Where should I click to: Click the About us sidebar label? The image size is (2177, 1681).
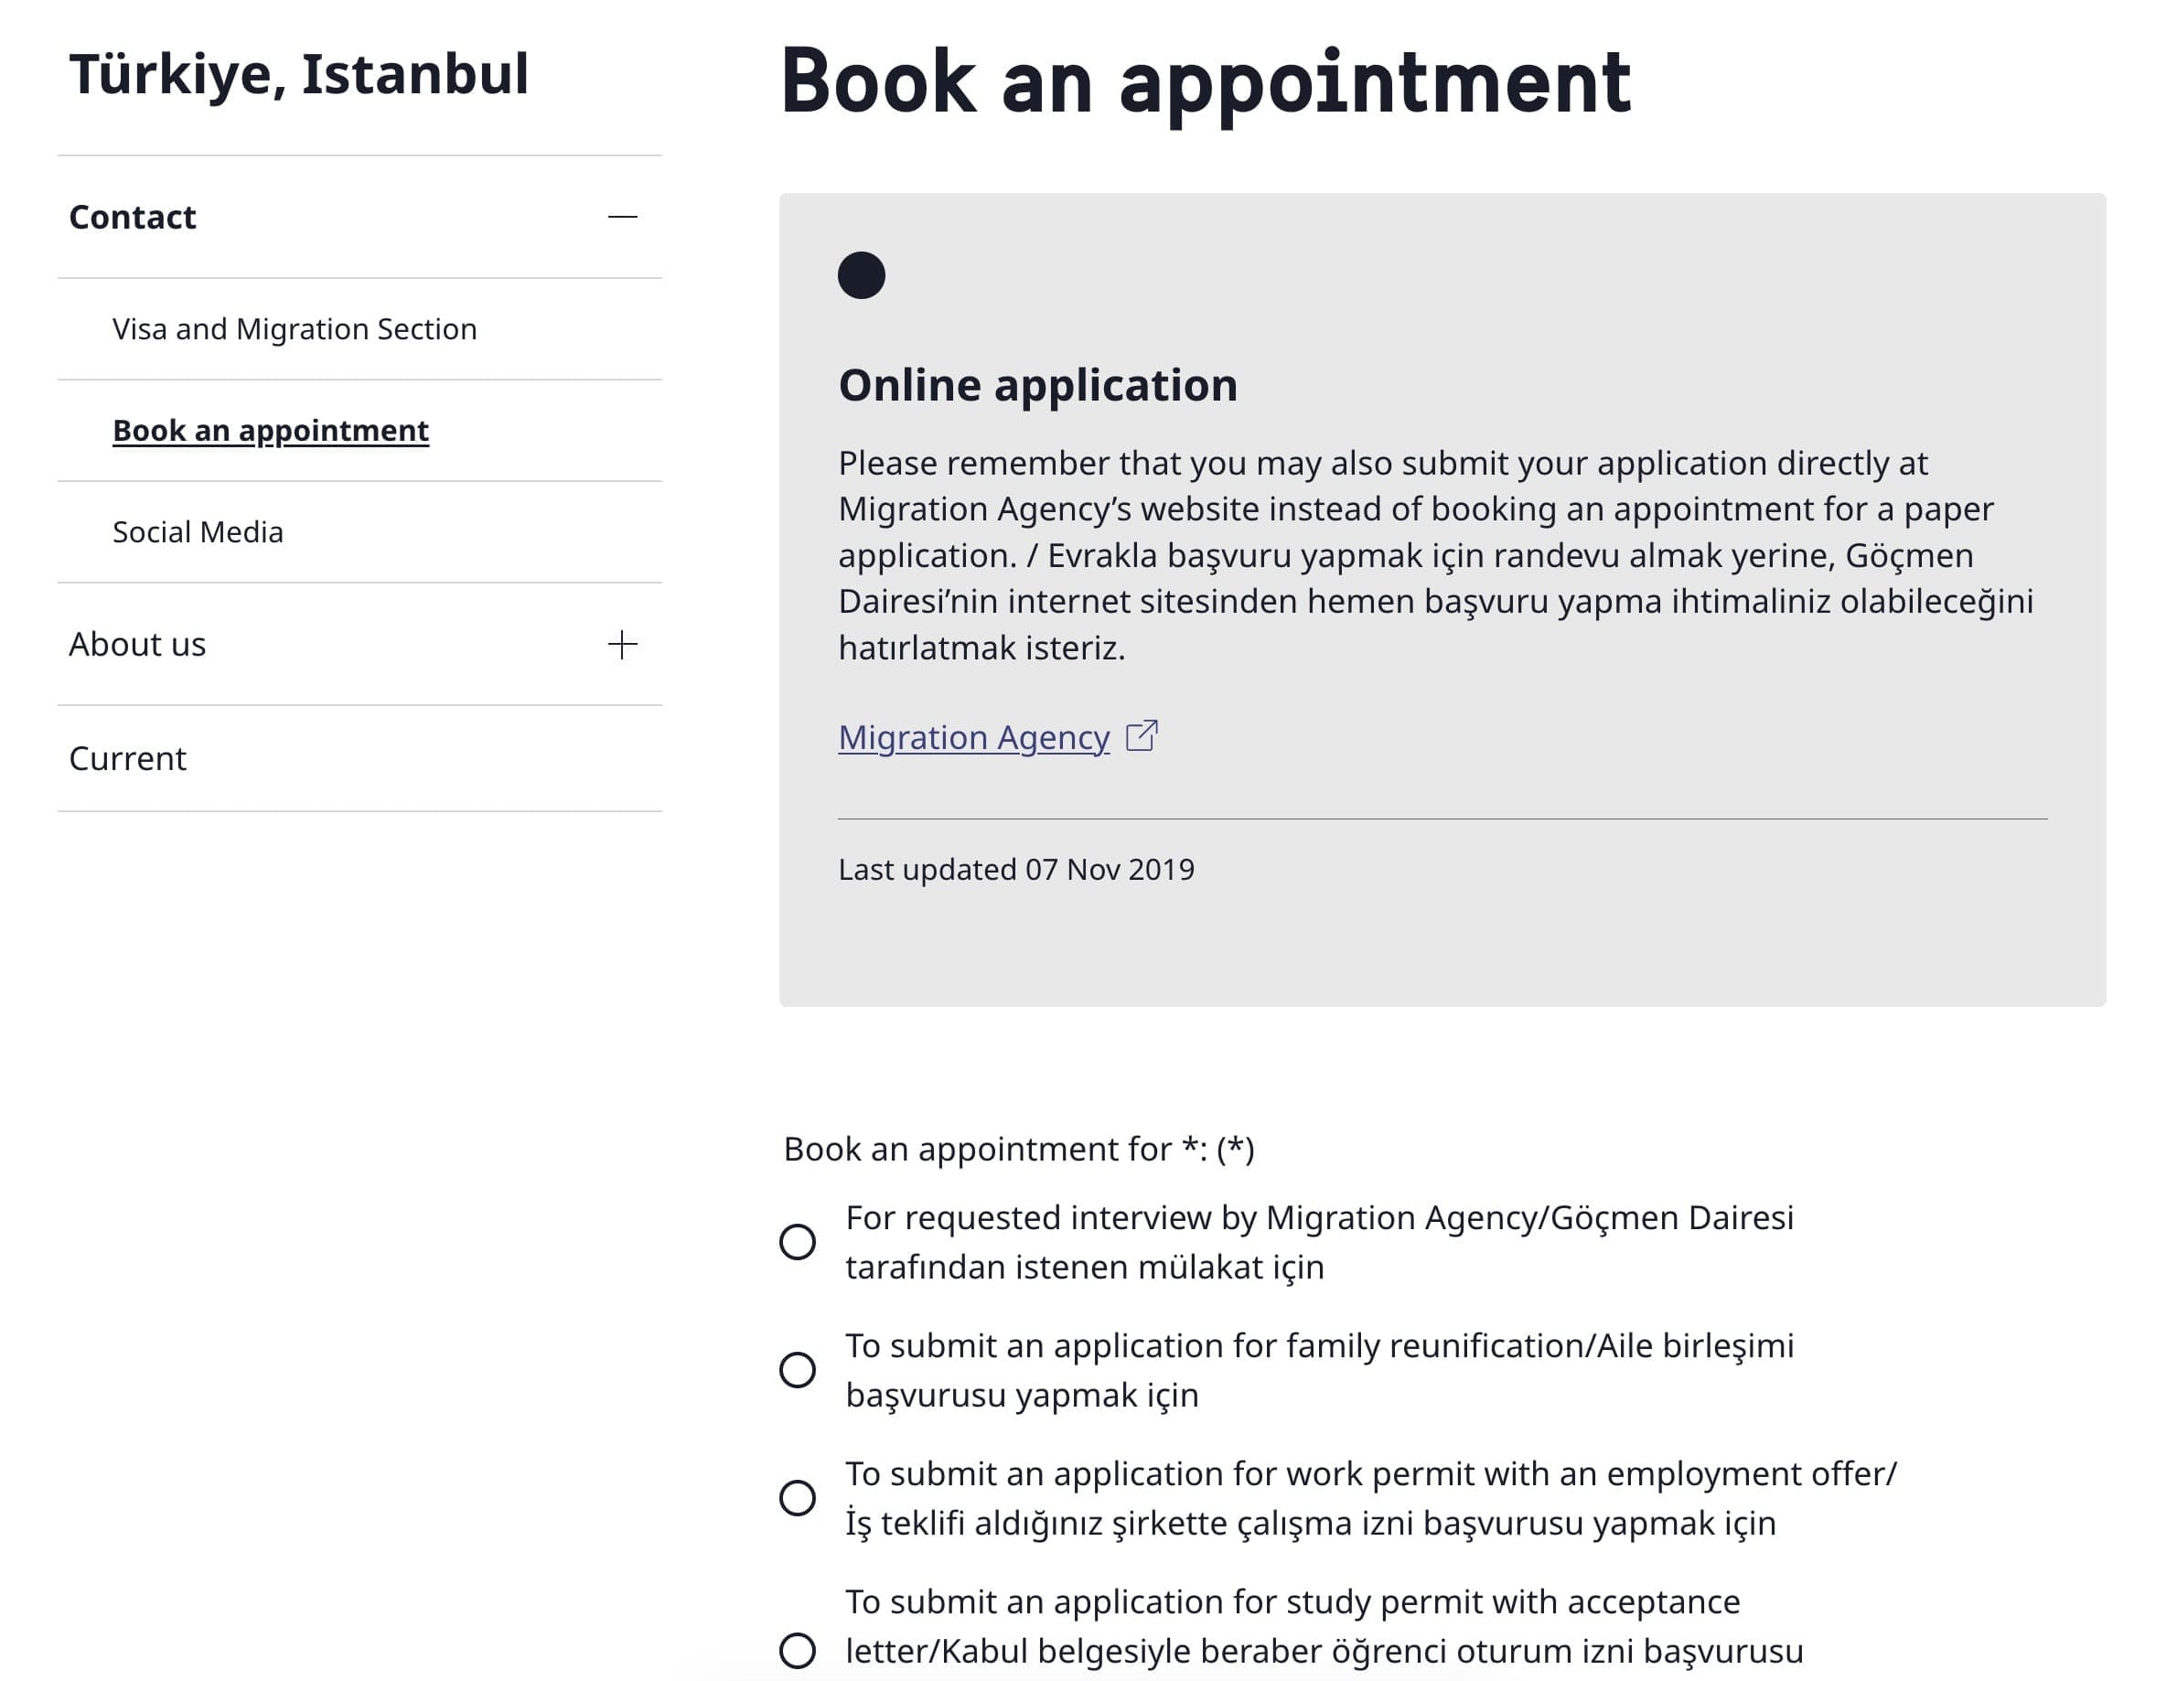pos(137,645)
